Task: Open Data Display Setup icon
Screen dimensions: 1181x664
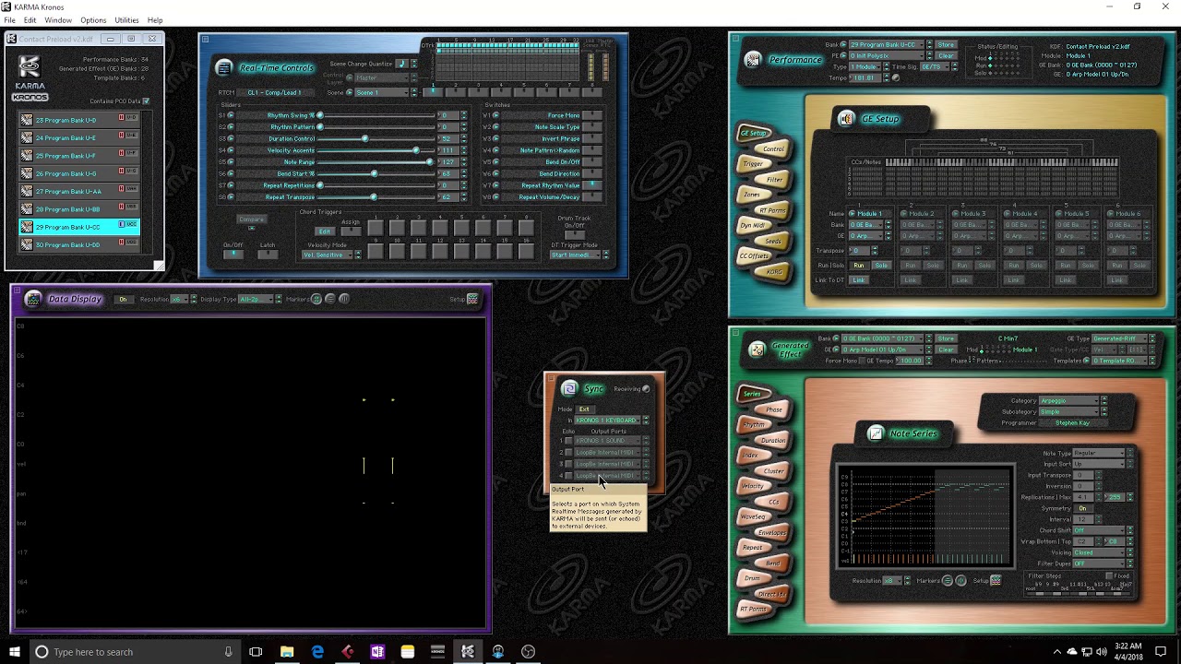Action: point(472,299)
